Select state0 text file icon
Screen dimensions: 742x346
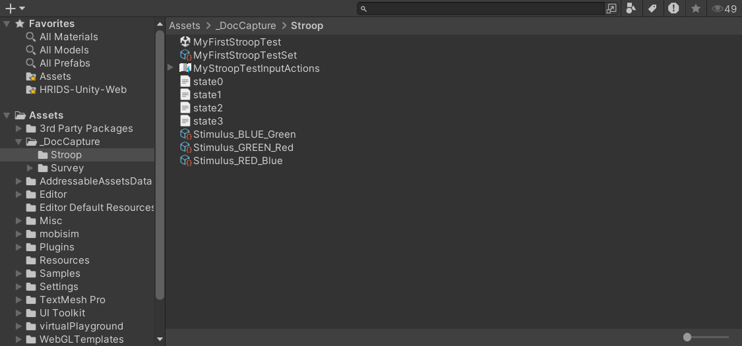(185, 81)
